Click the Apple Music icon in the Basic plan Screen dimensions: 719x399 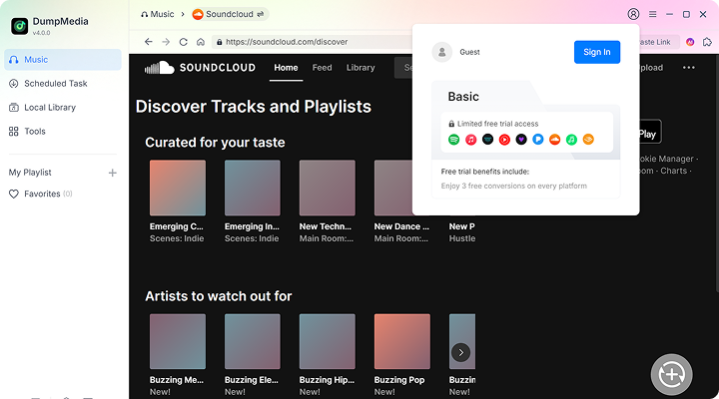coord(471,140)
